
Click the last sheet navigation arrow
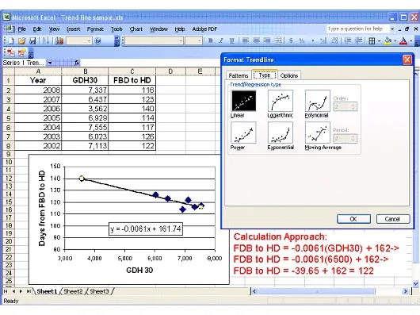pos(29,291)
